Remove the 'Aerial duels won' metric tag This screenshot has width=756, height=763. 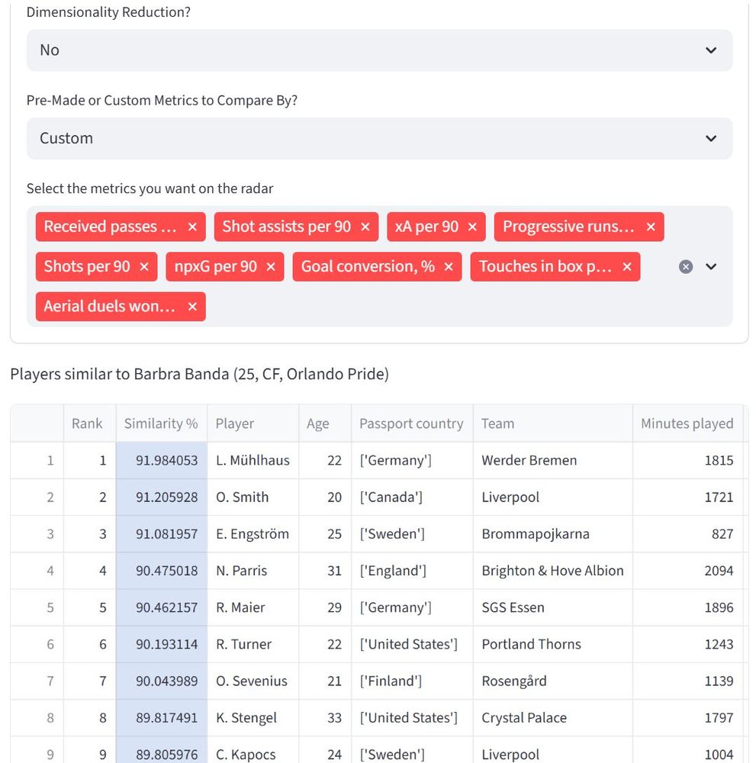(192, 306)
